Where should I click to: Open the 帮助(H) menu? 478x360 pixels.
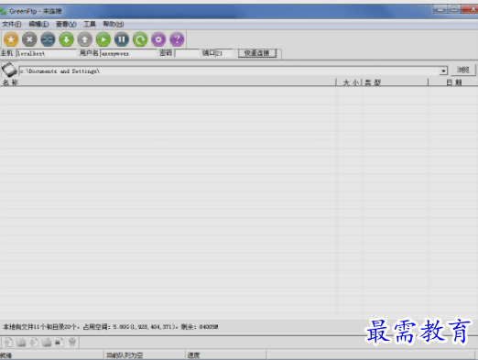point(114,24)
